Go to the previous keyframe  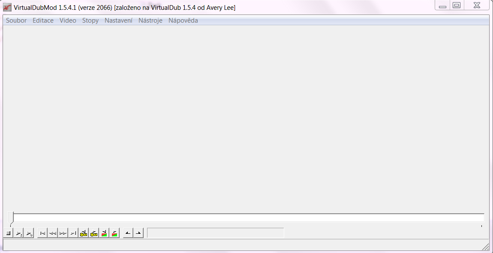(84, 233)
